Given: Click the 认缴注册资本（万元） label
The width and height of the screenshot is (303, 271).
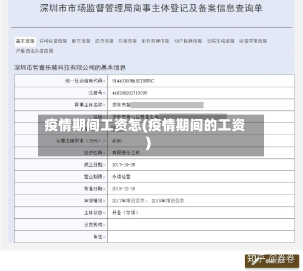Looking at the screenshot, I should [81, 141].
